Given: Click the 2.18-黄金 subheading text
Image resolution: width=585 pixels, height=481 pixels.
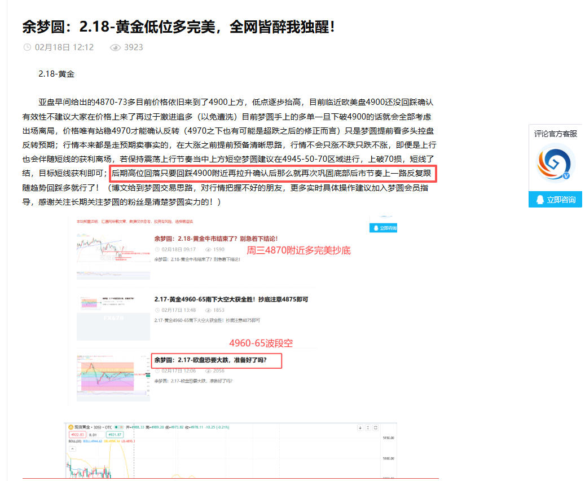Looking at the screenshot, I should pos(56,74).
